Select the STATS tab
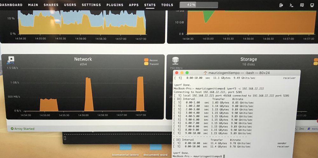 point(150,5)
